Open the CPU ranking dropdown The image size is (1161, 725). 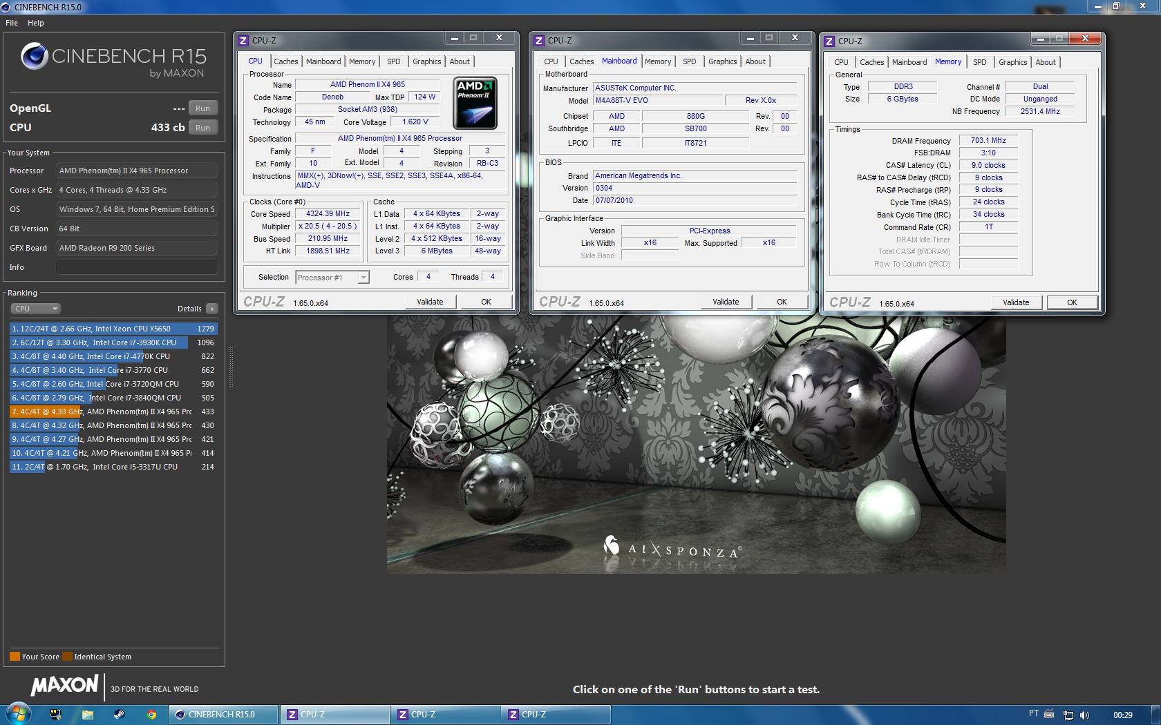point(36,309)
